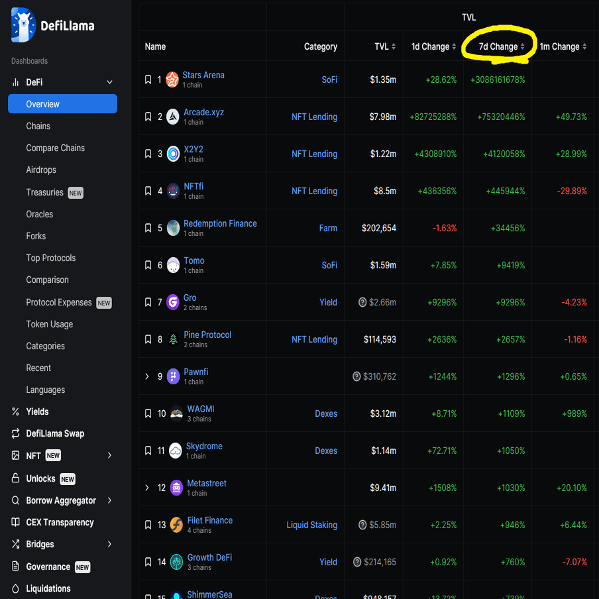The image size is (599, 599).
Task: Bookmark the Pine Protocol row
Action: point(148,339)
